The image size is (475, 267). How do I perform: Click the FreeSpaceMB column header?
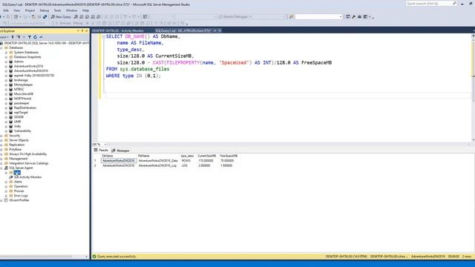[x=229, y=156]
